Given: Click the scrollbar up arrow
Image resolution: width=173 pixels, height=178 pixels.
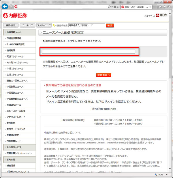Looking at the screenshot, I should [x=170, y=13].
